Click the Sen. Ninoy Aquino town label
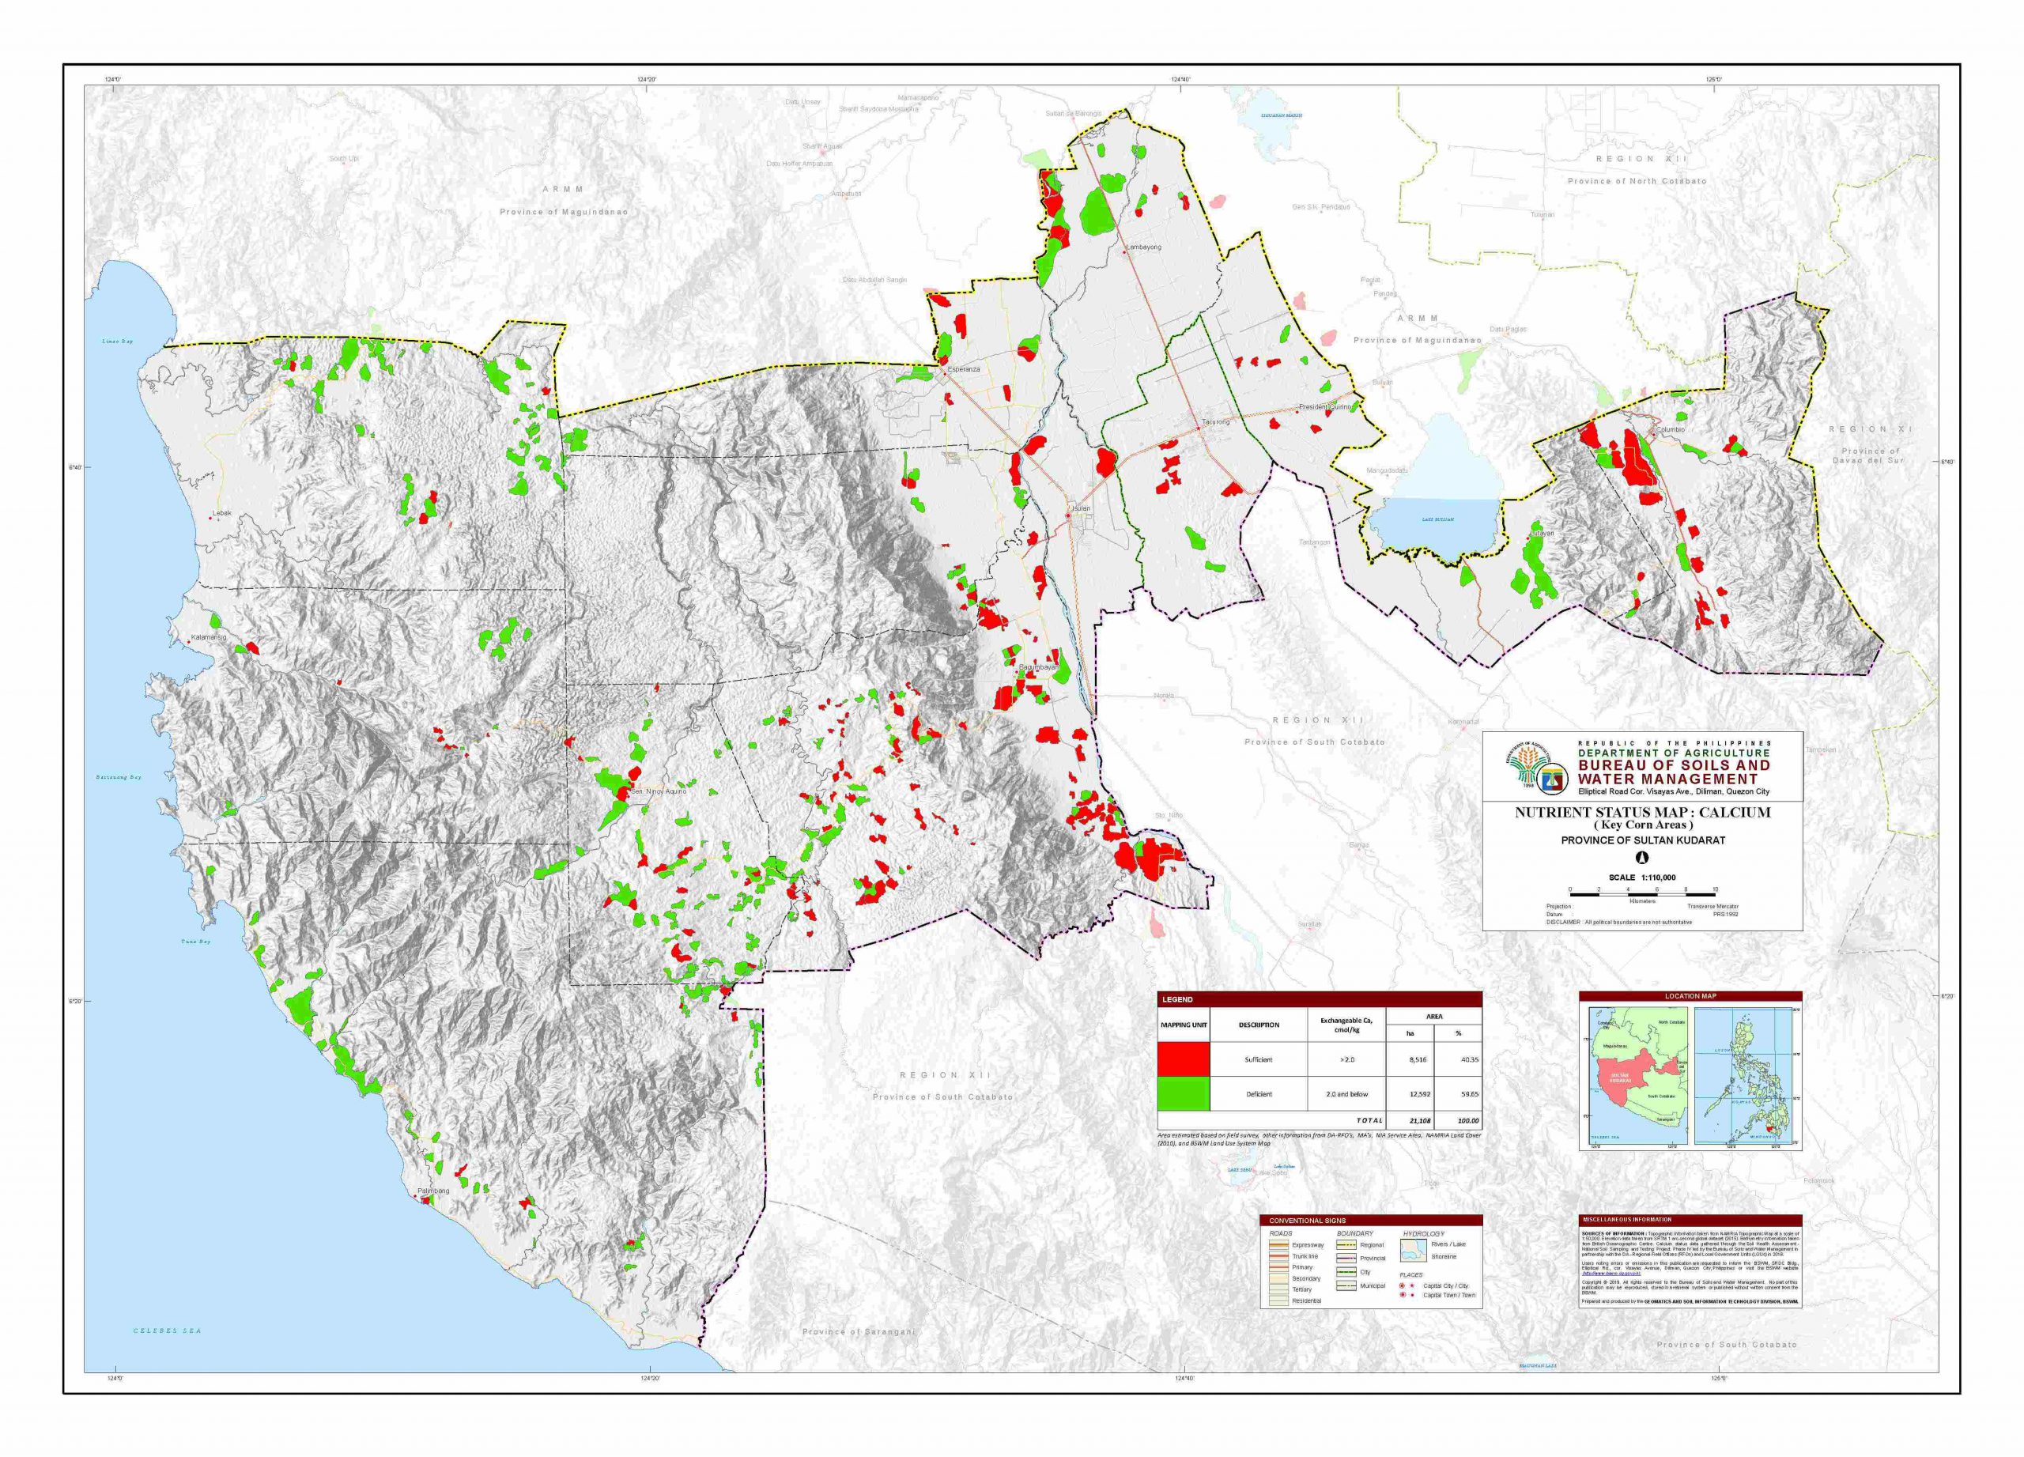 [x=659, y=791]
